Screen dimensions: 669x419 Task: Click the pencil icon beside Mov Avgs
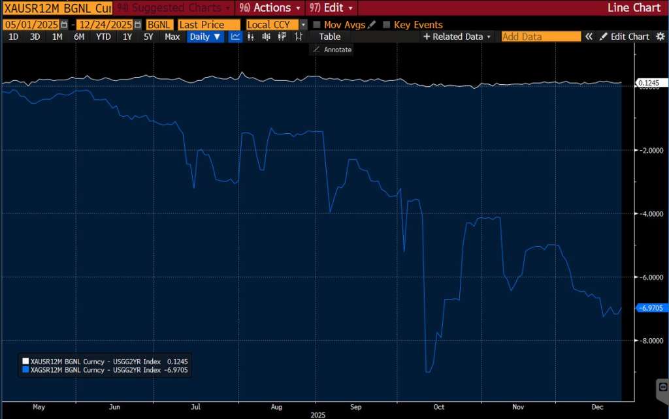(x=372, y=25)
